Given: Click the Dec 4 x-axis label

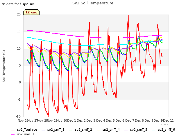Looking at the screenshot, I should [x=101, y=120].
